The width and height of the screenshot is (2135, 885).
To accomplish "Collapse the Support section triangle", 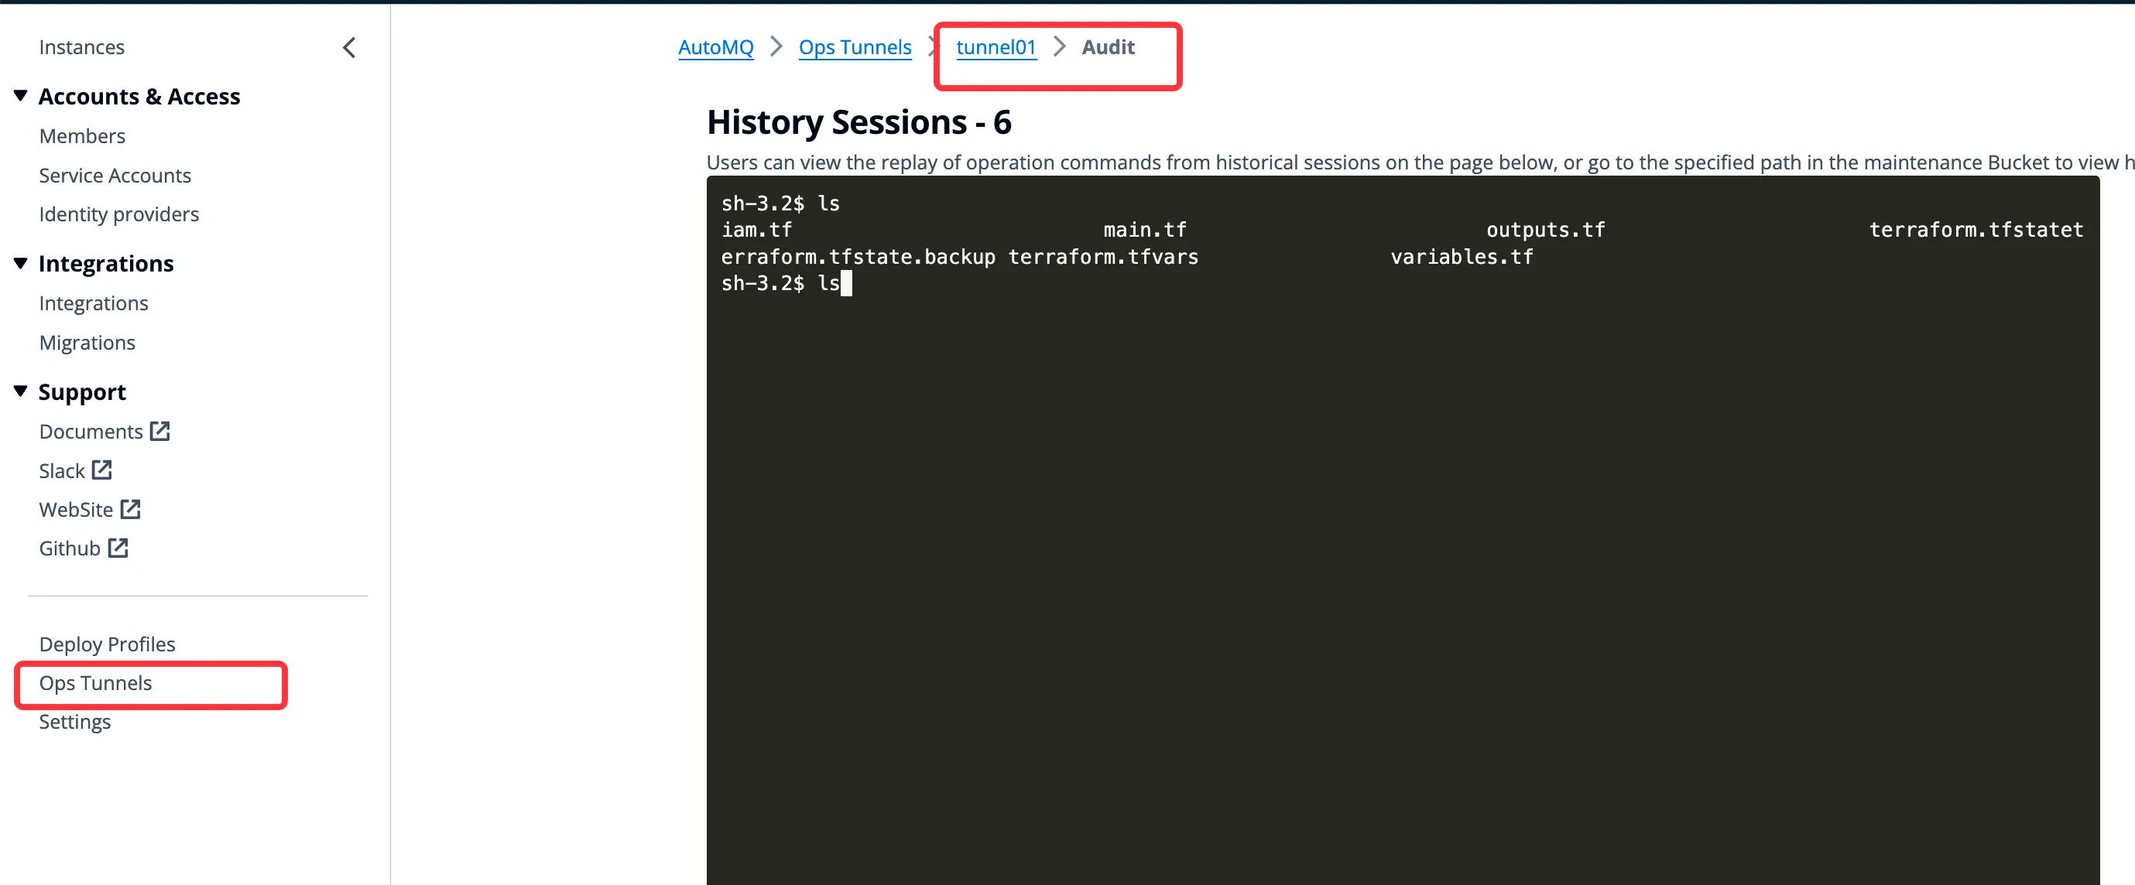I will click(x=21, y=391).
